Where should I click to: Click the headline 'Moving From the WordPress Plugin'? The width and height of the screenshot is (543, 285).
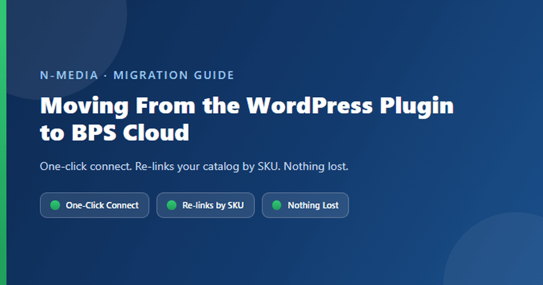pyautogui.click(x=247, y=107)
